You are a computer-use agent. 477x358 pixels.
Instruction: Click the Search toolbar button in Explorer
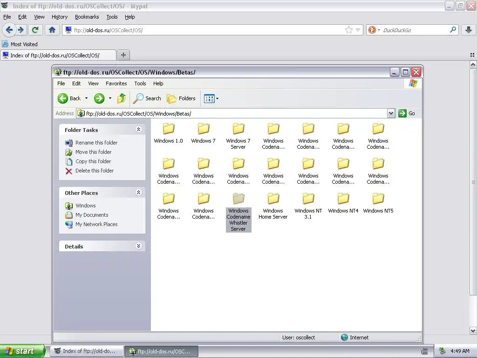(148, 98)
